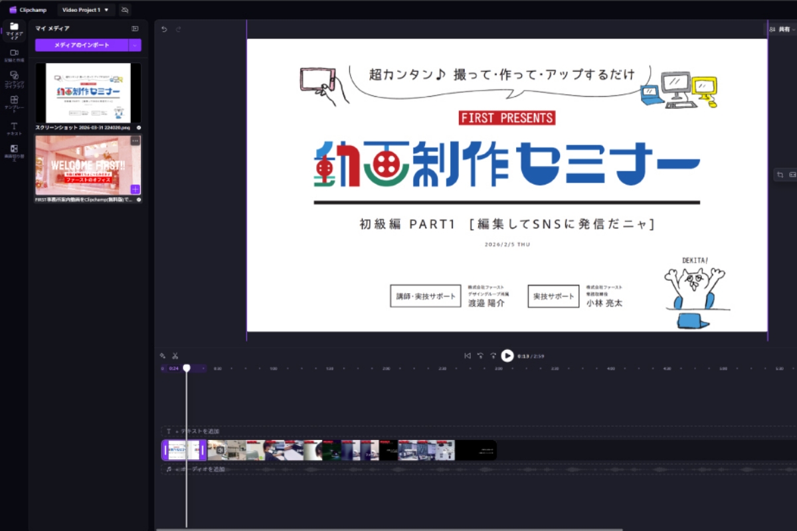This screenshot has height=531, width=797.
Task: Select the マイ メディア tab in sidebar
Action: click(14, 31)
